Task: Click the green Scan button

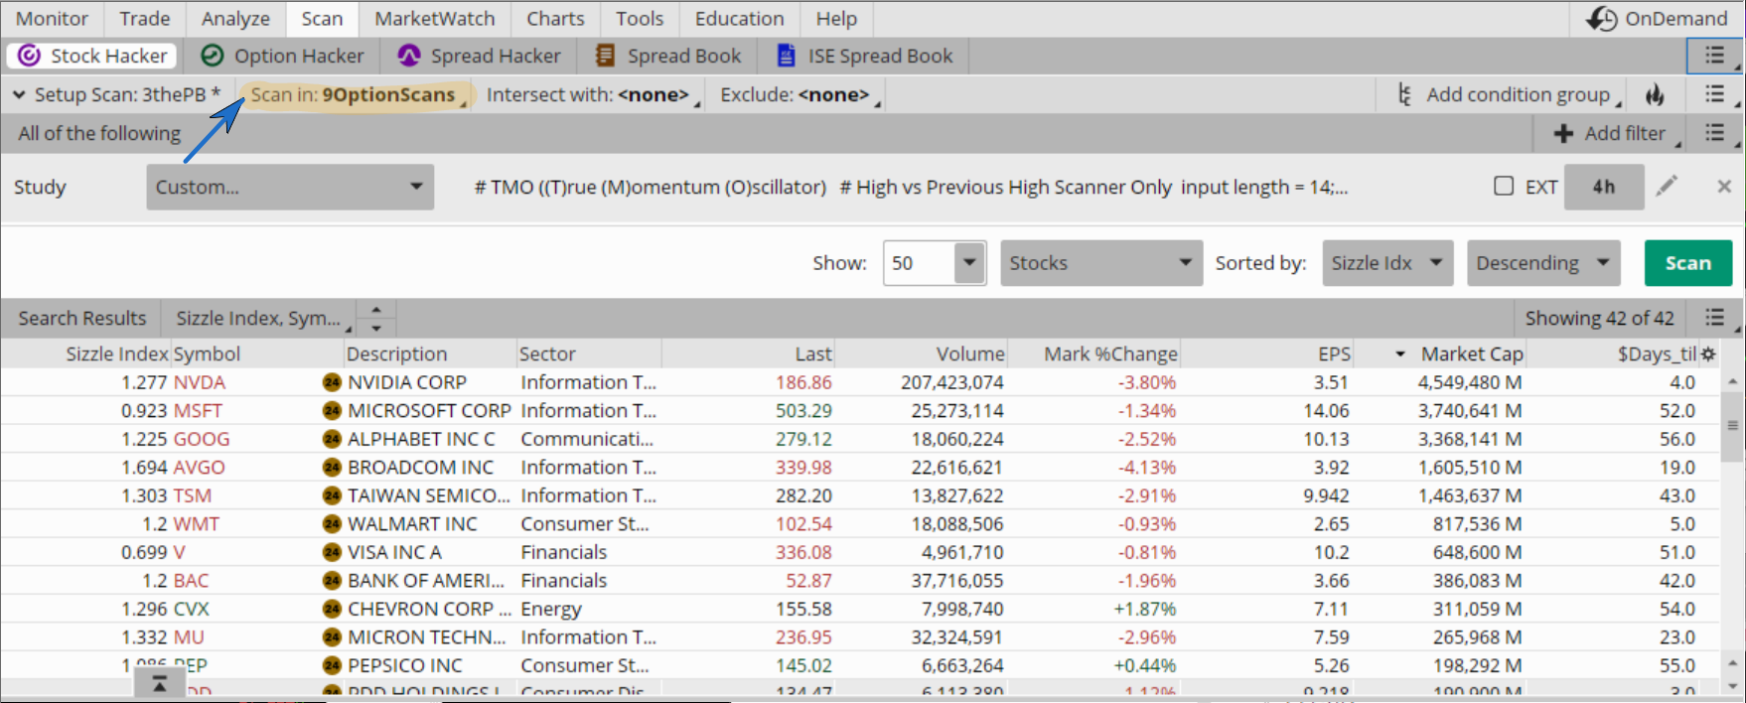Action: point(1687,263)
